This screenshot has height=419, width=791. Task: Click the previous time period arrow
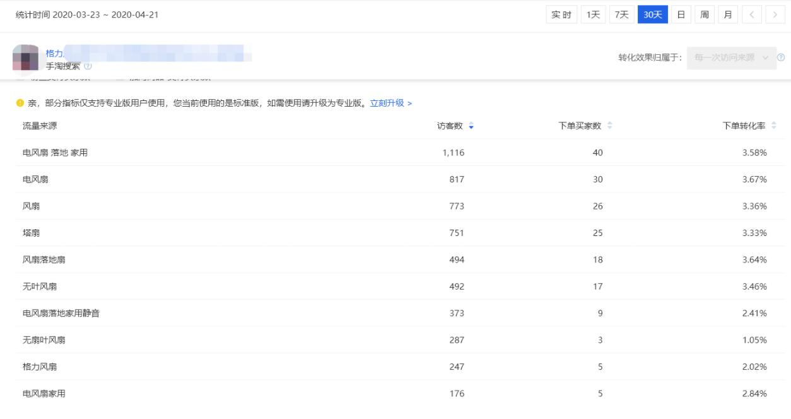pos(751,14)
